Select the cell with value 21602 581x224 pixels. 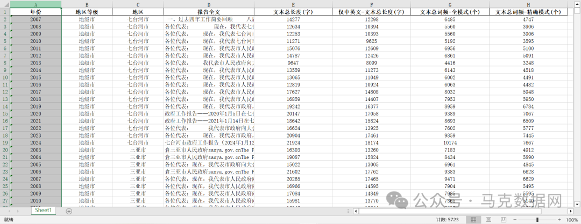click(x=294, y=172)
